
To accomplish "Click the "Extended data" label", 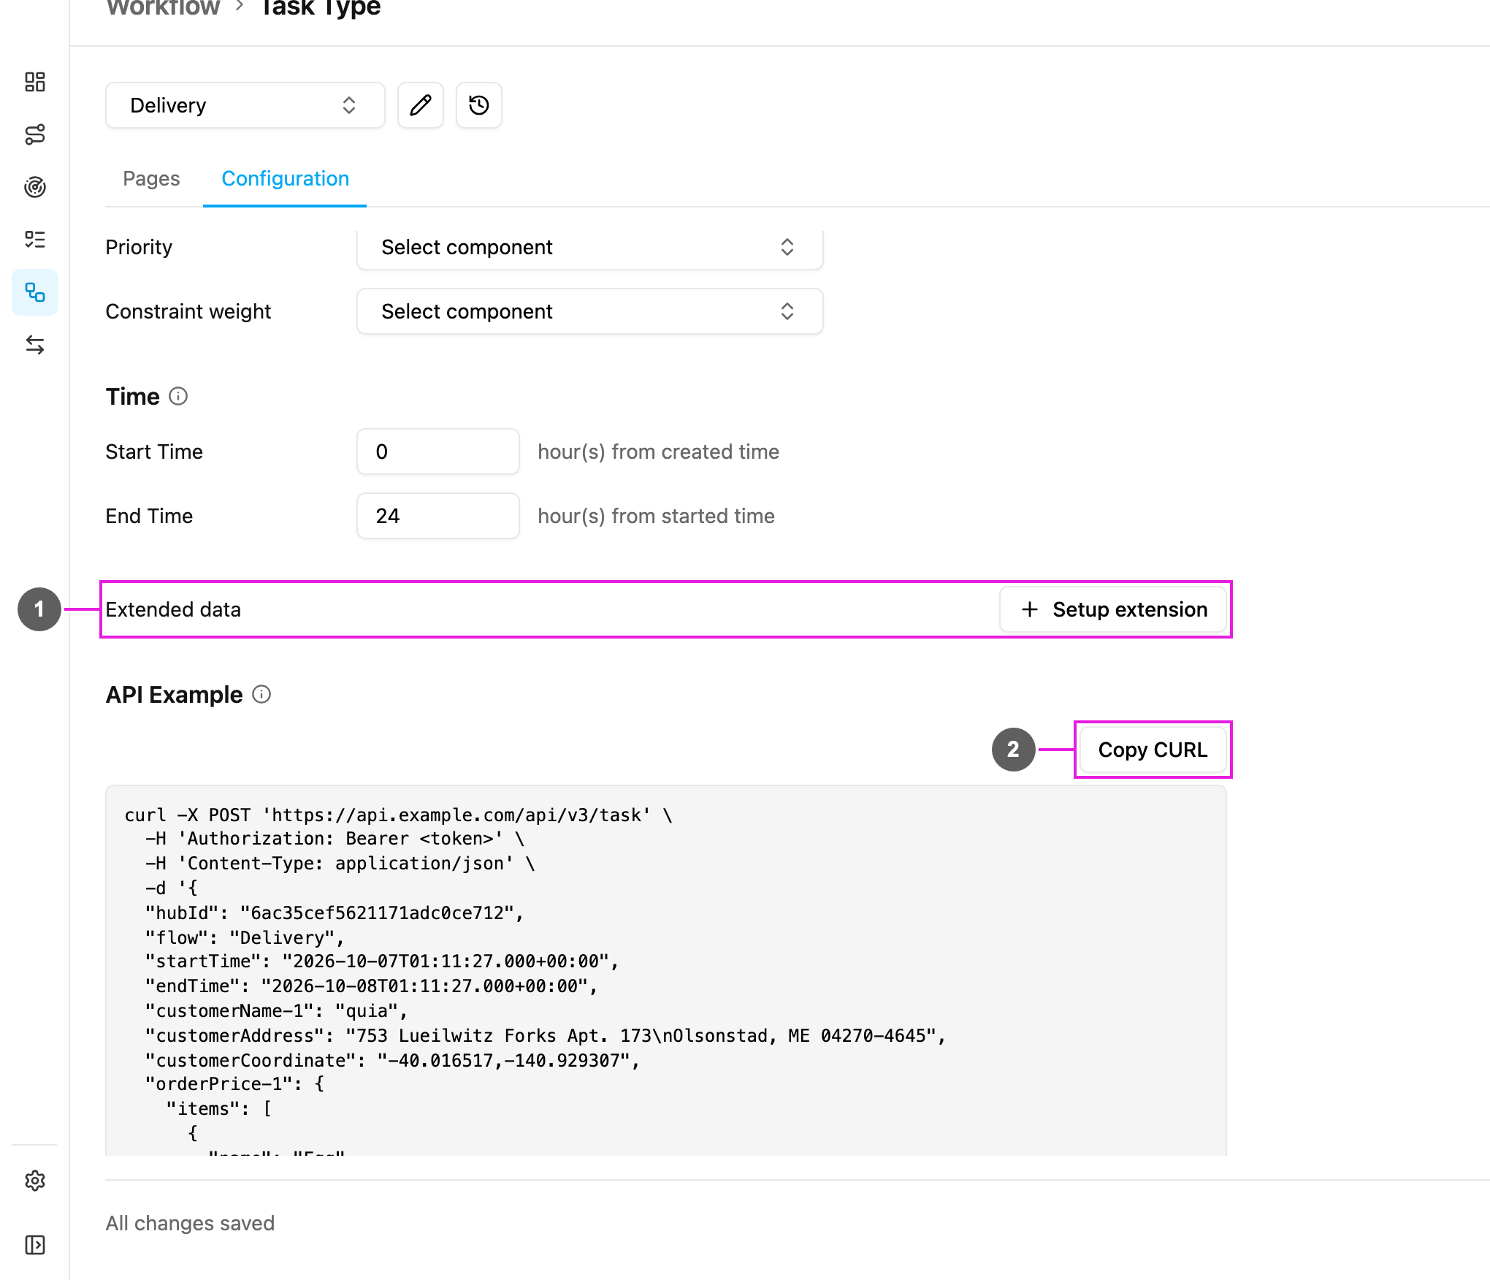I will tap(173, 609).
